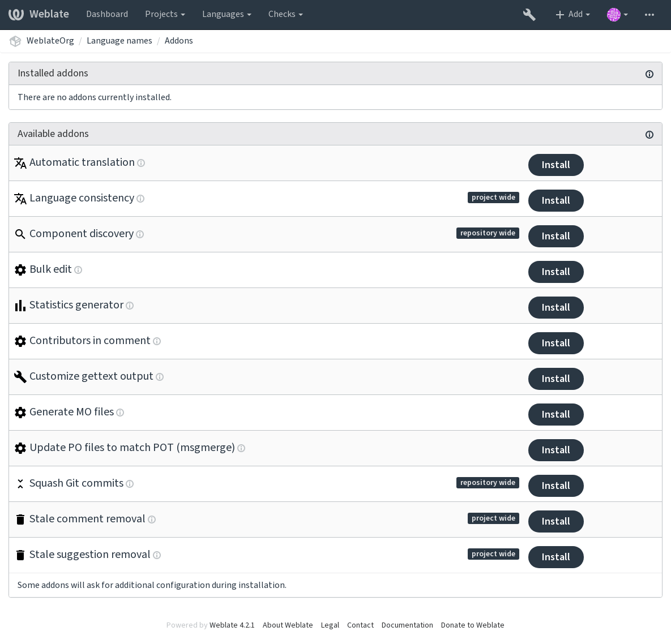Install the Language consistency addon
Viewport: 671px width, 644px height.
click(555, 200)
